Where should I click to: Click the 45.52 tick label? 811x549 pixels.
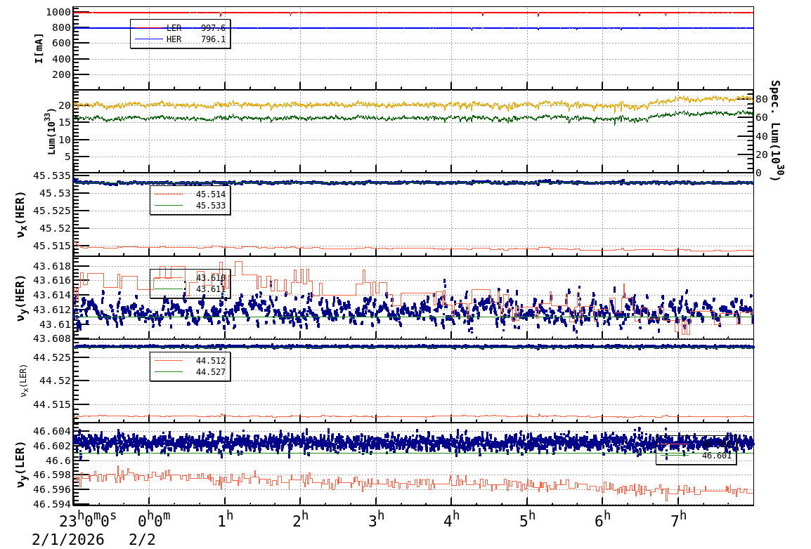tap(55, 228)
